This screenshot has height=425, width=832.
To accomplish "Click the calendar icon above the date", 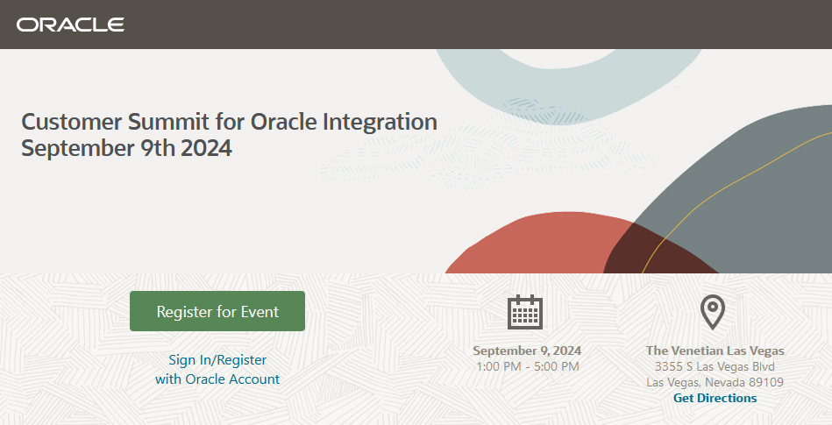I will click(525, 311).
